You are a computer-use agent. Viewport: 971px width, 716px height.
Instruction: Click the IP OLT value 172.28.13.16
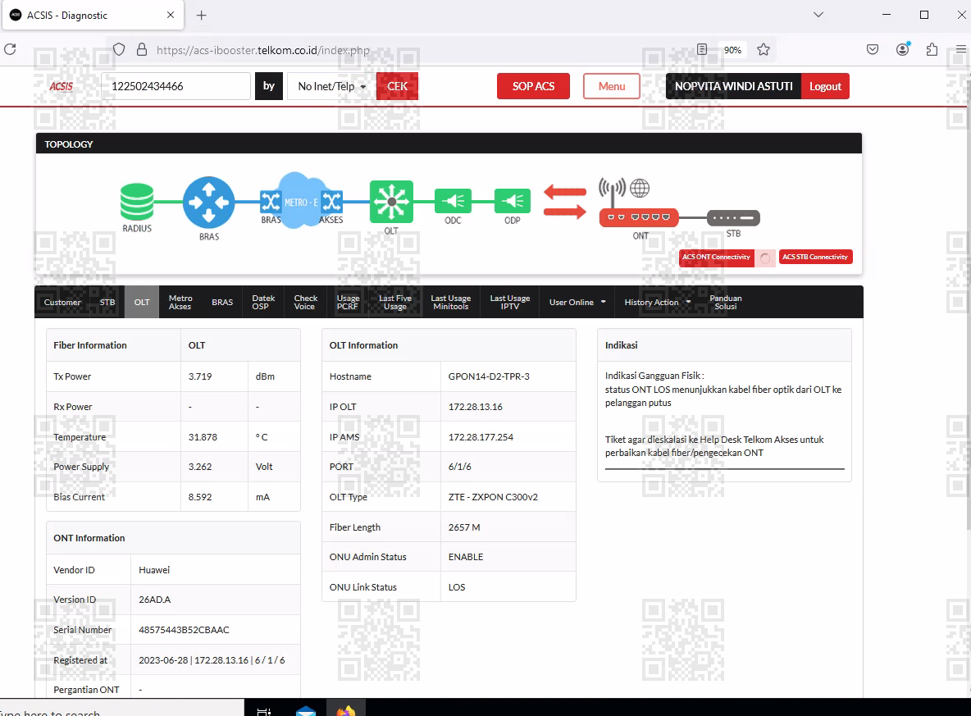click(475, 407)
